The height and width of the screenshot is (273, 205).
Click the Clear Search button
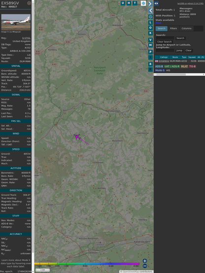tap(165, 42)
